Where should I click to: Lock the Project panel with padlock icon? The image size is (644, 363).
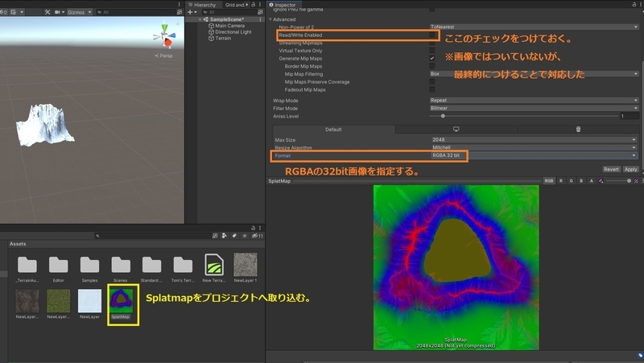point(254,228)
